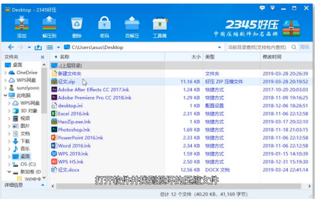Close the 文件夹 folder pane
Image resolution: width=315 pixels, height=204 pixels.
[42, 57]
